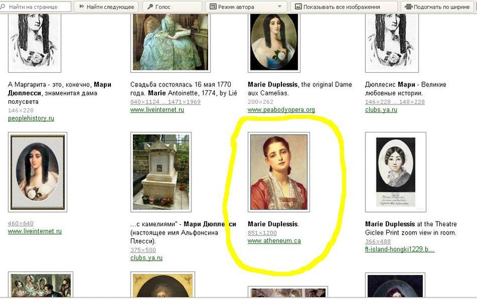
Task: Open the clubs.ya.ru link under Великие любовные истории
Action: point(381,110)
